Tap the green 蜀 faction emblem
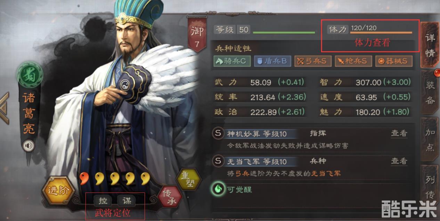Viewport: 440px width, 221px height. click(x=30, y=75)
